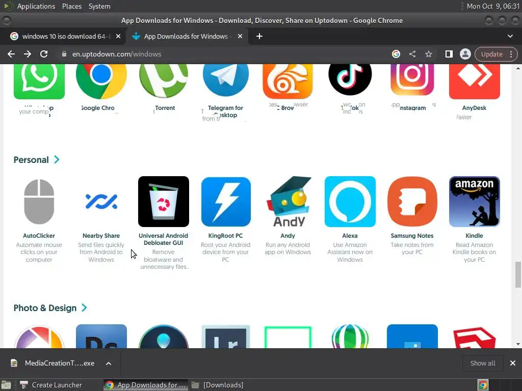Open the Alexa app icon

coord(350,202)
